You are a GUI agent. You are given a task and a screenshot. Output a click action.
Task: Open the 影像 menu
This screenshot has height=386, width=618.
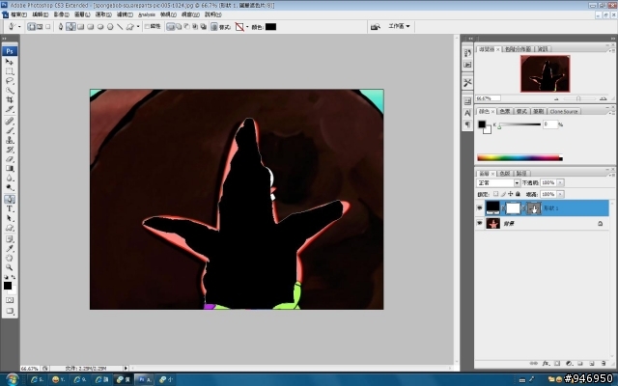point(61,14)
